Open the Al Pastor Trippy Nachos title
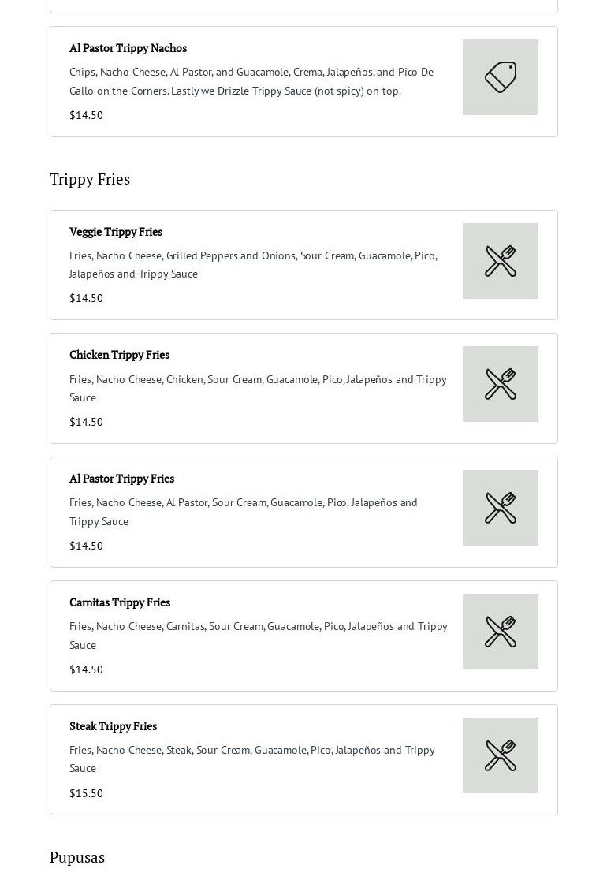Screen dimensions: 607x880 click(x=128, y=48)
